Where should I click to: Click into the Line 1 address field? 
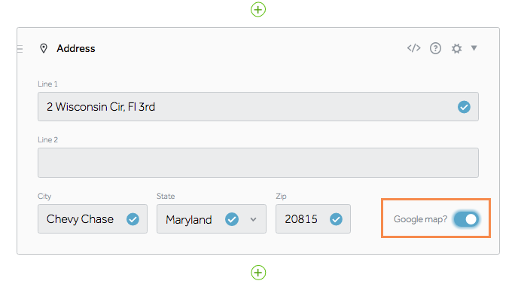tap(258, 106)
